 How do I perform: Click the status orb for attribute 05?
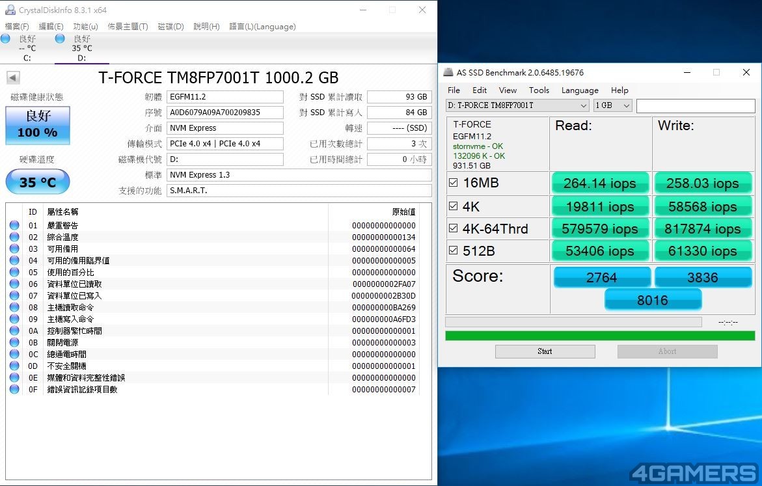coord(14,272)
